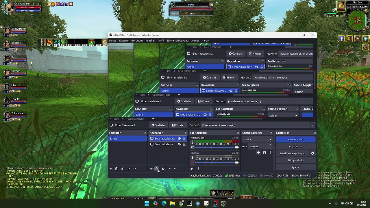Undock the Kaynaklar panel

click(x=186, y=133)
